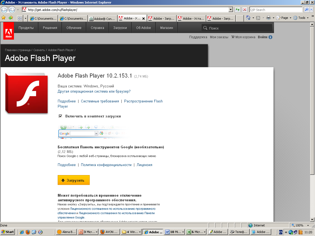Open the address bar dropdown arrow

click(231, 10)
